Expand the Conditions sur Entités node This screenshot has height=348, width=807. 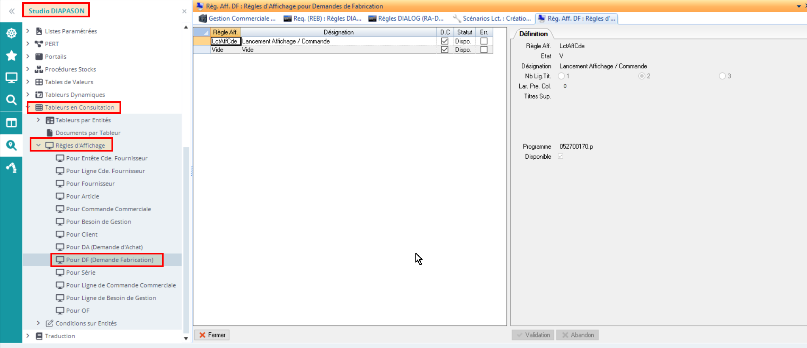click(39, 323)
